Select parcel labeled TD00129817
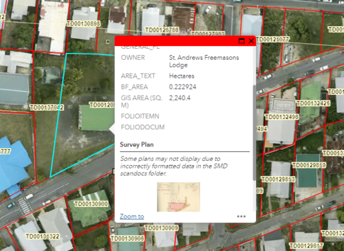 (306, 246)
